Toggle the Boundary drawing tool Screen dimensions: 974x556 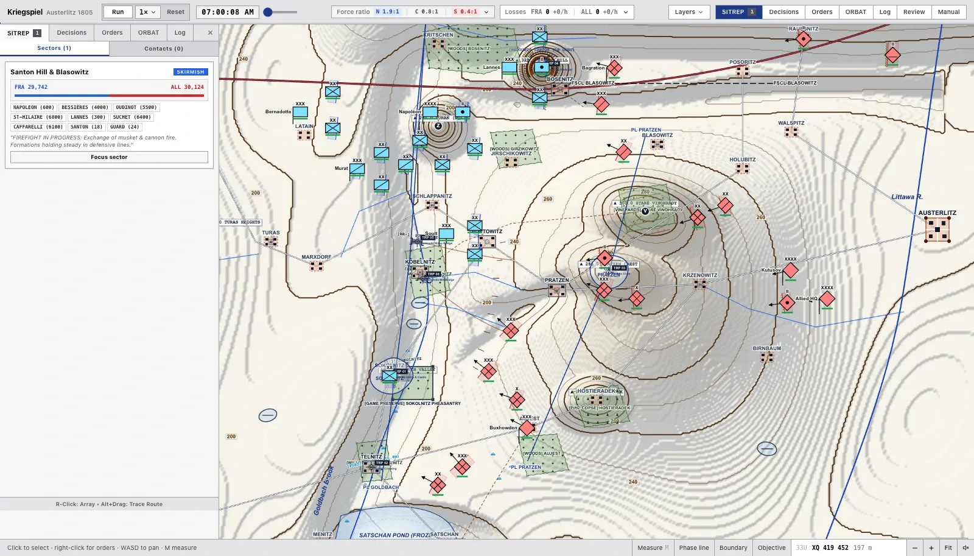734,548
